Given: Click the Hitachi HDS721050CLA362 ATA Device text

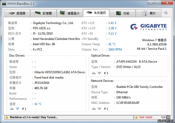Looking at the screenshot, I should point(60,72).
